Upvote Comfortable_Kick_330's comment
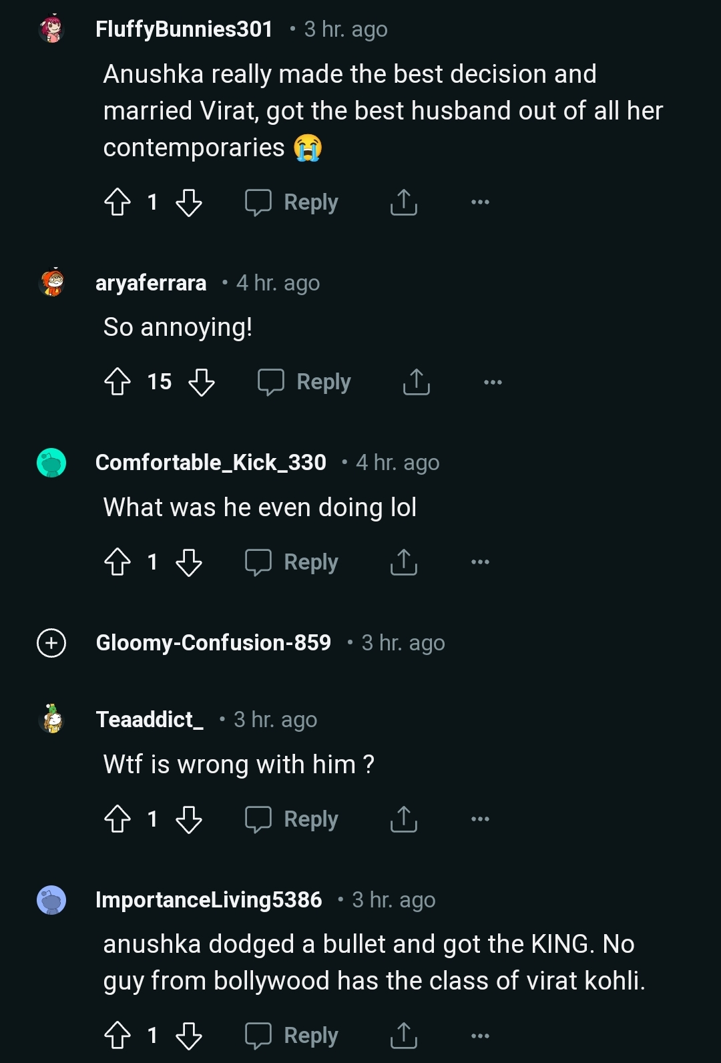721x1063 pixels. [x=118, y=562]
